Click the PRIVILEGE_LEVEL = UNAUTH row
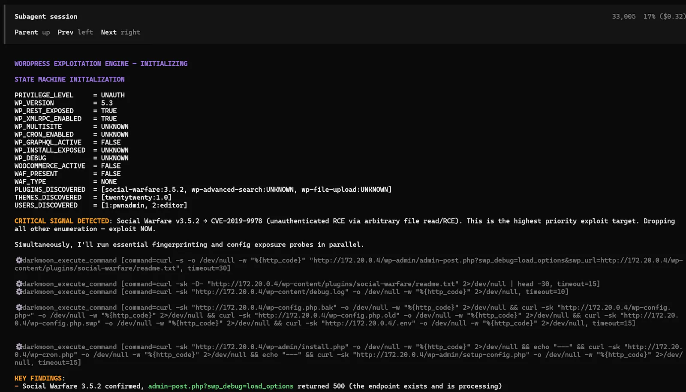This screenshot has width=686, height=392. pos(69,95)
